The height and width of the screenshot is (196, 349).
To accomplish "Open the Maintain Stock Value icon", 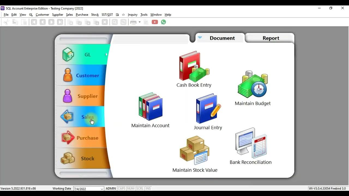I will [x=195, y=154].
